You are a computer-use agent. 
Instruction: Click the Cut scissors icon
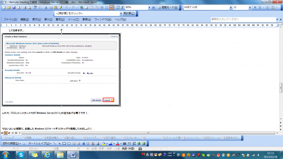pos(46,7)
